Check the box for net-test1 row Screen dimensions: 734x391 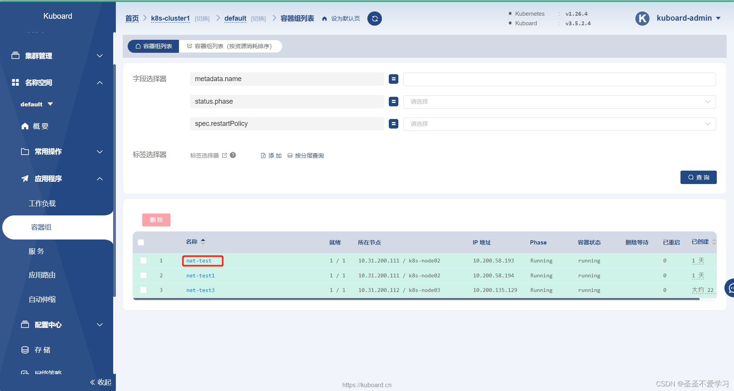143,275
